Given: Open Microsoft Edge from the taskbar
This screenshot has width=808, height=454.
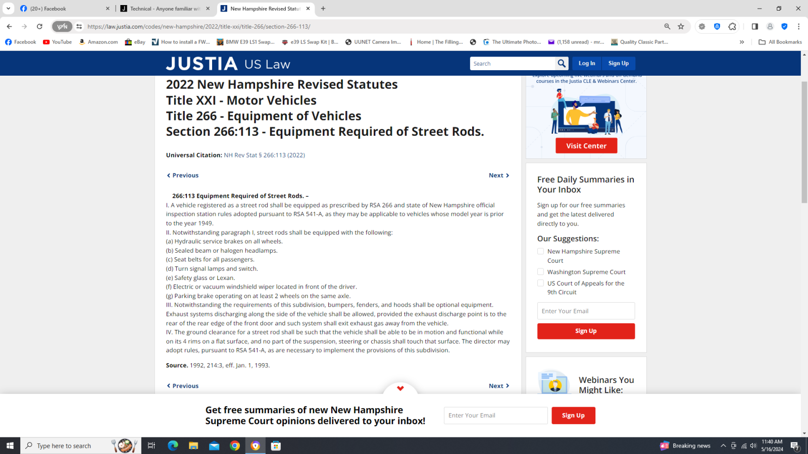Looking at the screenshot, I should pyautogui.click(x=173, y=445).
